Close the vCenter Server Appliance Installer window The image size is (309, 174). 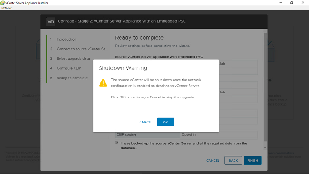[303, 3]
